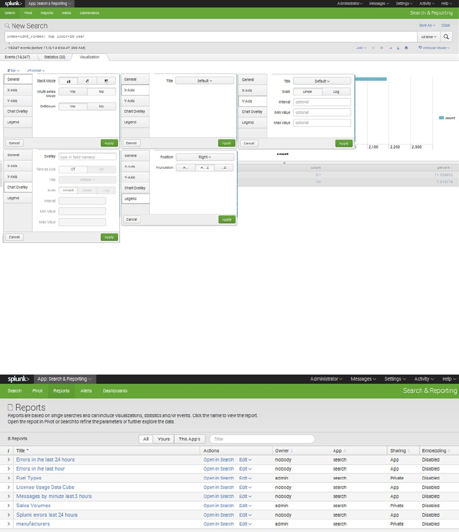The image size is (459, 532).
Task: Set Multi-series Mode to Yes
Action: 73,92
